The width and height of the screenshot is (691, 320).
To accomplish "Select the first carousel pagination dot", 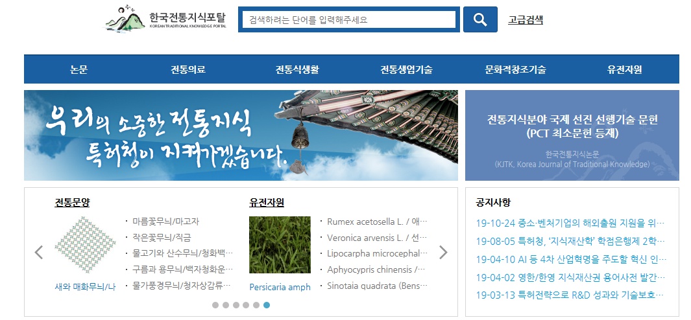I will click(x=215, y=305).
